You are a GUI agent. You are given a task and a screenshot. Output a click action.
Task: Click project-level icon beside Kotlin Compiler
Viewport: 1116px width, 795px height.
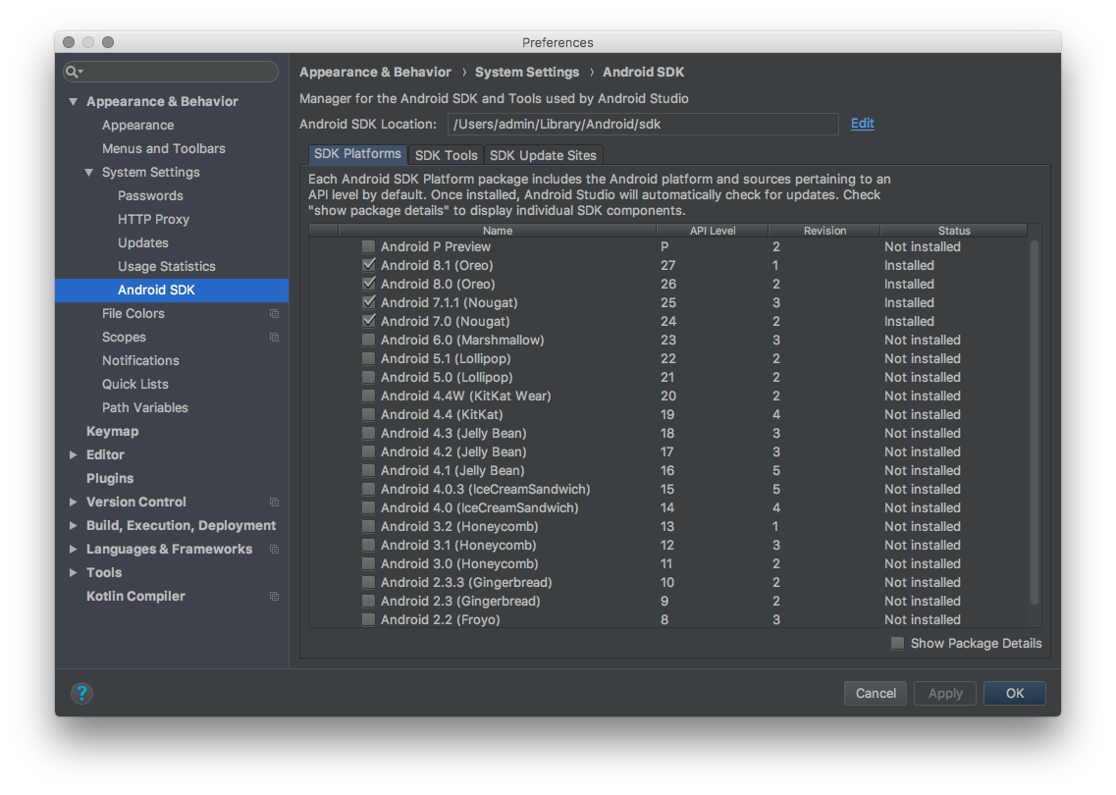(274, 597)
